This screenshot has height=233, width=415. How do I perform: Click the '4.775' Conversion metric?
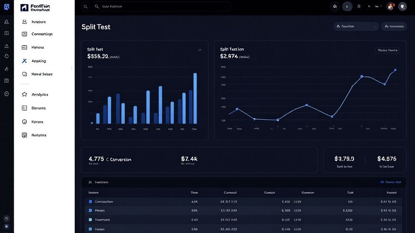coord(110,159)
